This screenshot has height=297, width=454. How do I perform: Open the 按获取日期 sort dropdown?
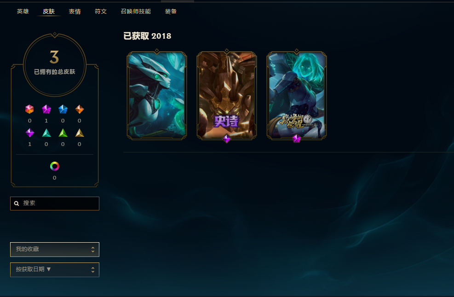[x=55, y=270]
